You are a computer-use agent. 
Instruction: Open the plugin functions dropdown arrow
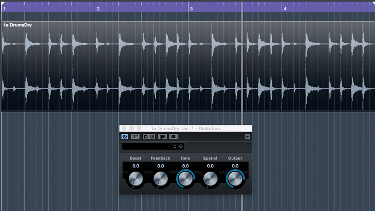pyautogui.click(x=247, y=136)
